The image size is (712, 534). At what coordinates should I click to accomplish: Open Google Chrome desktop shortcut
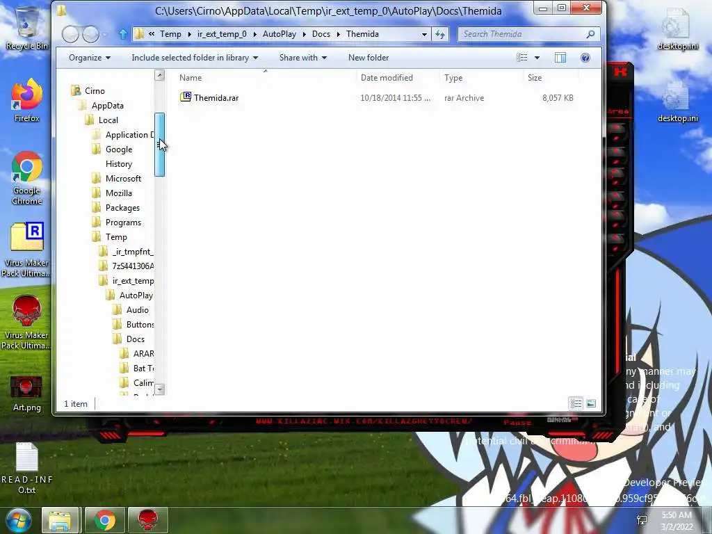(x=26, y=178)
